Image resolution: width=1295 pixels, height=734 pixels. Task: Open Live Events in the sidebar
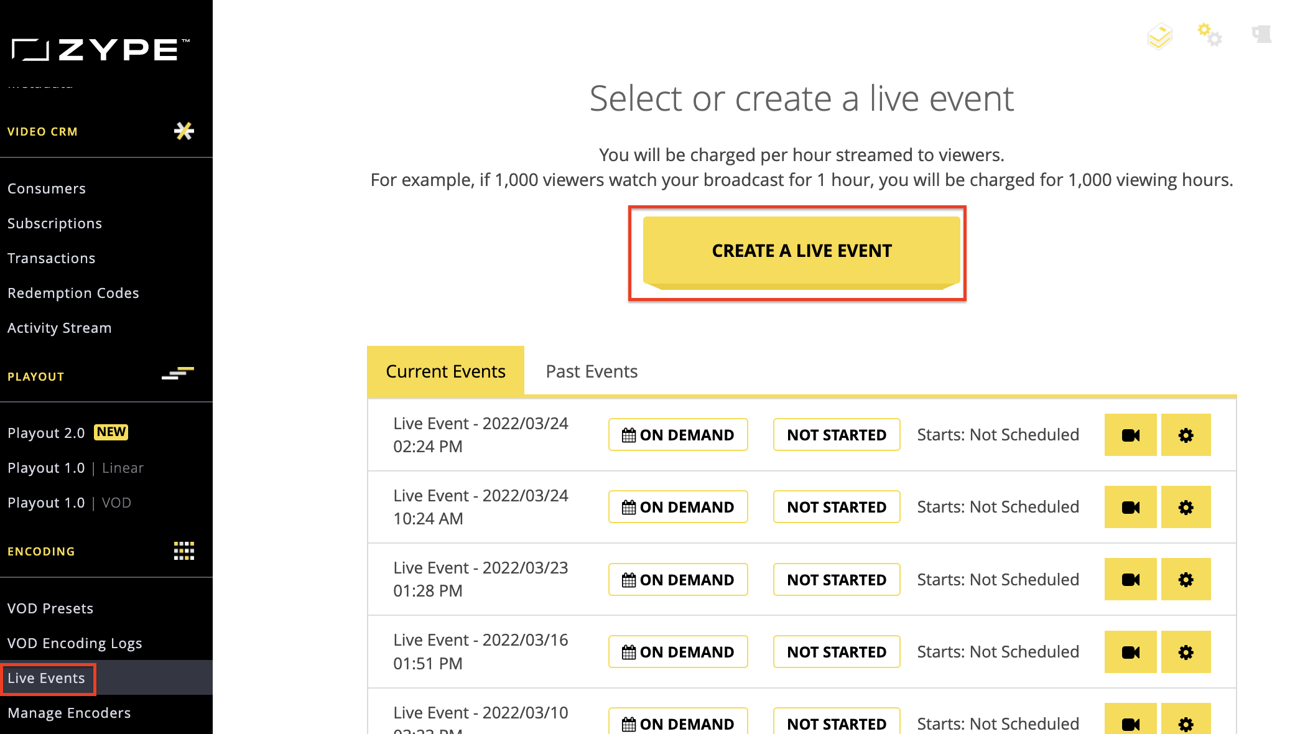tap(46, 678)
